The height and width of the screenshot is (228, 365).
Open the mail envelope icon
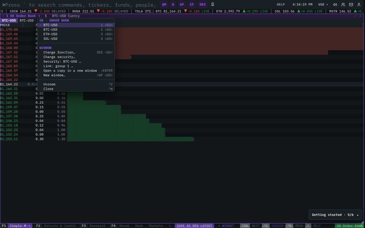351,5
